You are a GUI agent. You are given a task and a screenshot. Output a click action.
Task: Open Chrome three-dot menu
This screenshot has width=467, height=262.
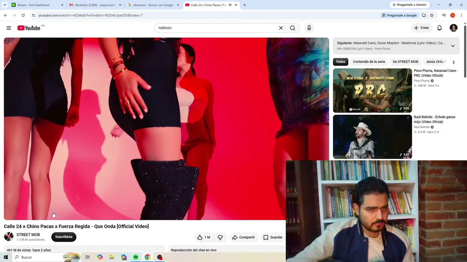pos(462,15)
